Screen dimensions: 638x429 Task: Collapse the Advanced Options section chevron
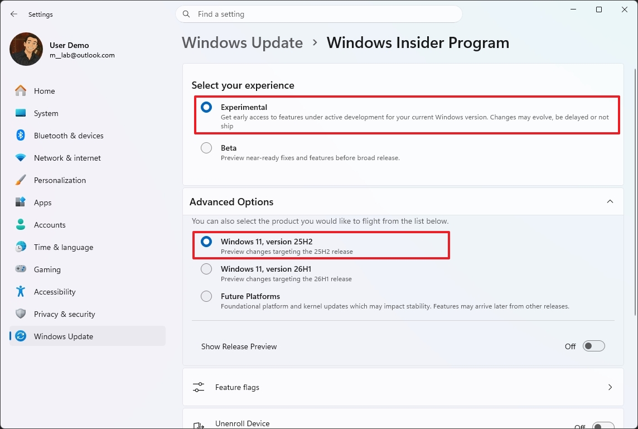pos(610,201)
